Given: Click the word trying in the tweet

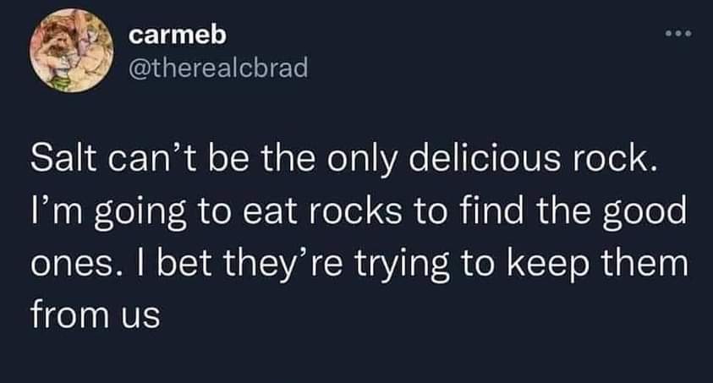Looking at the screenshot, I should pyautogui.click(x=402, y=265).
